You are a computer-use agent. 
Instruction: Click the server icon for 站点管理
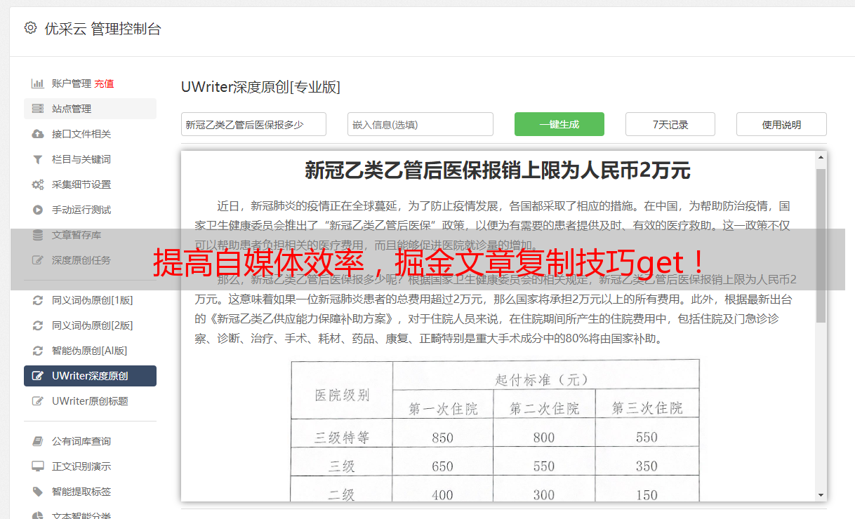(x=38, y=109)
